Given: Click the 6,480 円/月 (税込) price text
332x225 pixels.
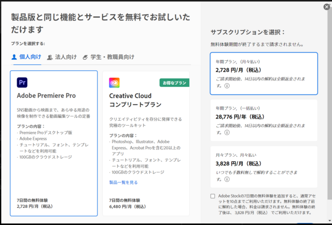Looking at the screenshot, I should coord(128,206).
